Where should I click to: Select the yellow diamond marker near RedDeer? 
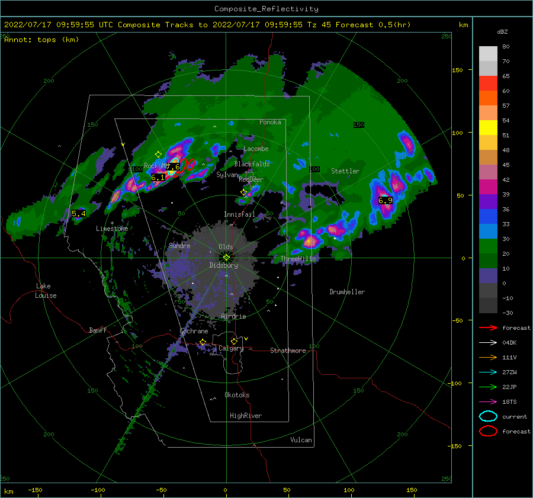coord(243,192)
